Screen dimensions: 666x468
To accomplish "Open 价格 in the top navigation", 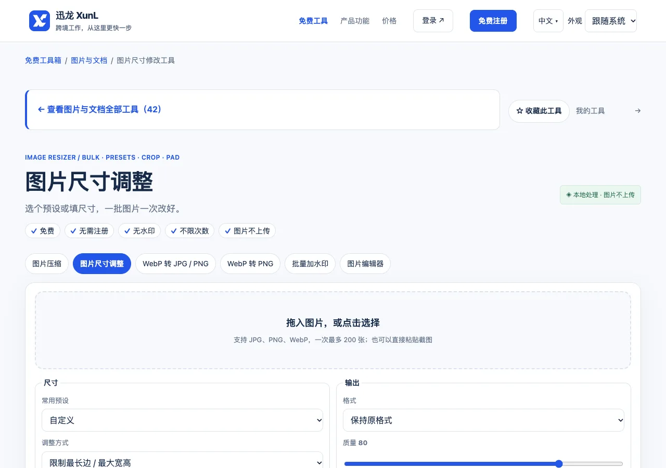I will 389,21.
